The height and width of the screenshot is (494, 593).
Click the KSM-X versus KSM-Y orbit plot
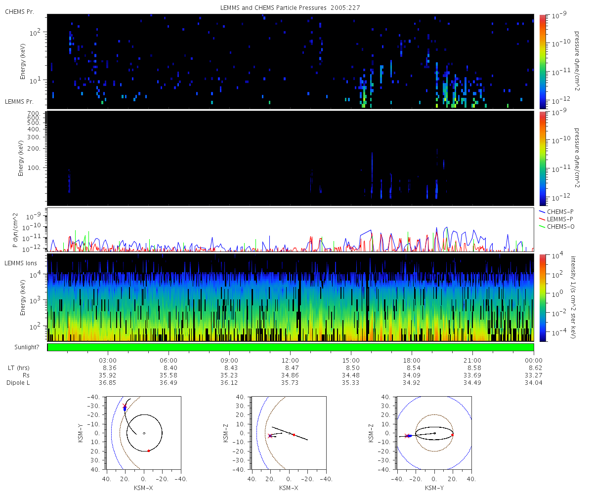(143, 432)
